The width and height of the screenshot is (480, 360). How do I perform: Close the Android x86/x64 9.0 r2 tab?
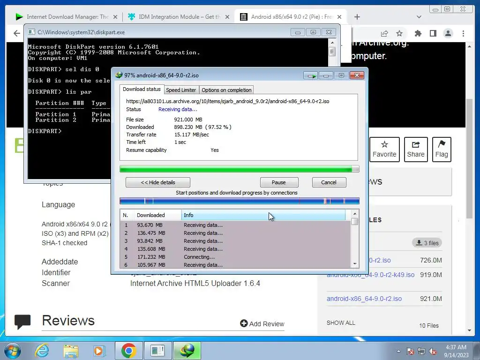click(x=339, y=17)
